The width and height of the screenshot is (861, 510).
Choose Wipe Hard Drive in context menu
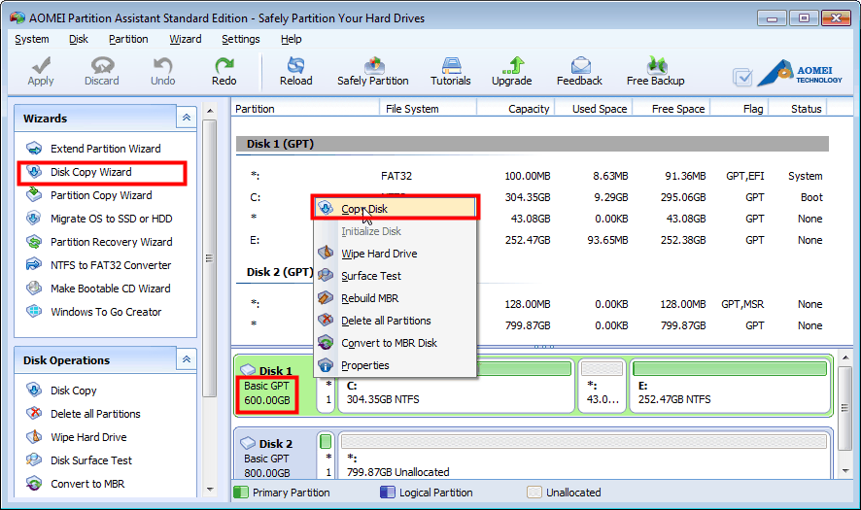[x=395, y=254]
